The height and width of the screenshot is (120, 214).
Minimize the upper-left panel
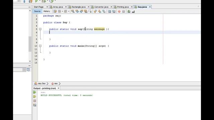coord(29,7)
